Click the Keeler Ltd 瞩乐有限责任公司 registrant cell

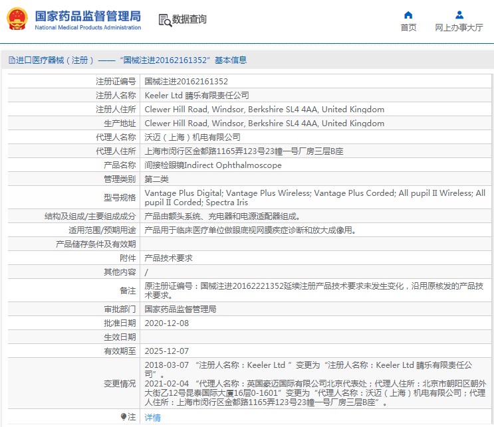pos(196,96)
